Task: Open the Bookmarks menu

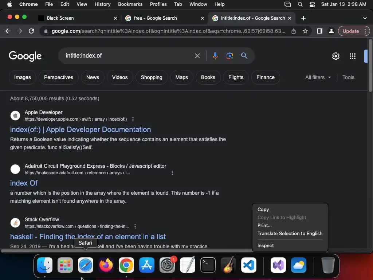Action: pos(130,4)
